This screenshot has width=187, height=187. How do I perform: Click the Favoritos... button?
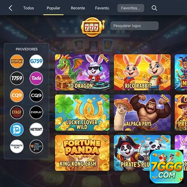coord(131,8)
